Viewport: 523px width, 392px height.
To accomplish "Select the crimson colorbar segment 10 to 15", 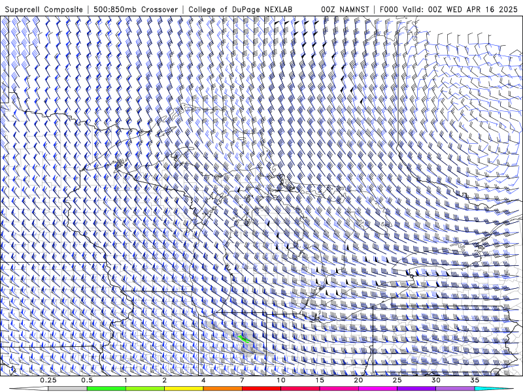I will pyautogui.click(x=300, y=389).
